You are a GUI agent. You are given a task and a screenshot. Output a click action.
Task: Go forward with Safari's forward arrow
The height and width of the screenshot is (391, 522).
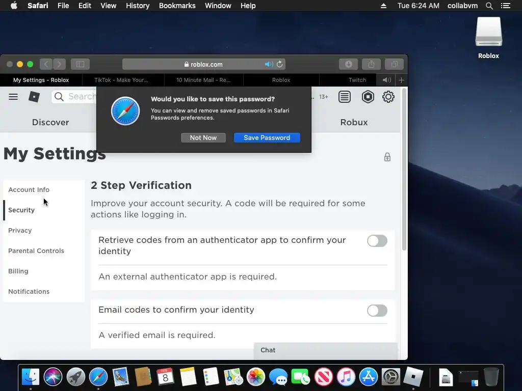tap(59, 64)
